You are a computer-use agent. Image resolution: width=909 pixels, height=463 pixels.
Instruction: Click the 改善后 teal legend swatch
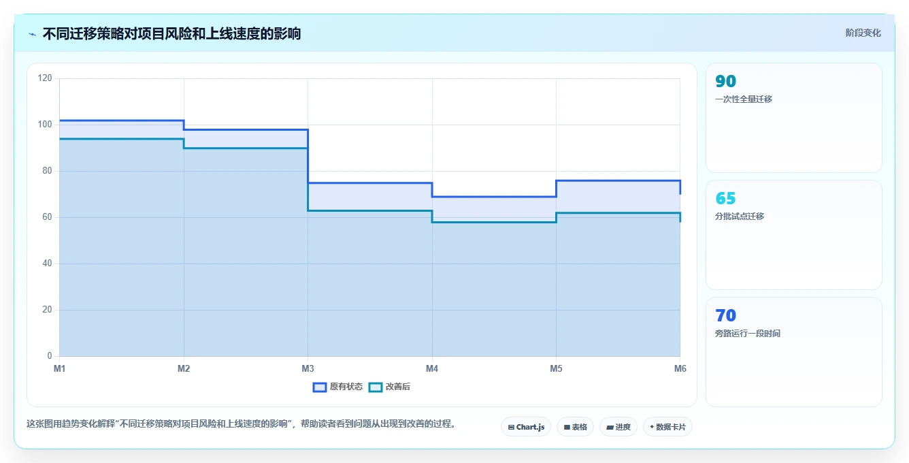(x=376, y=387)
